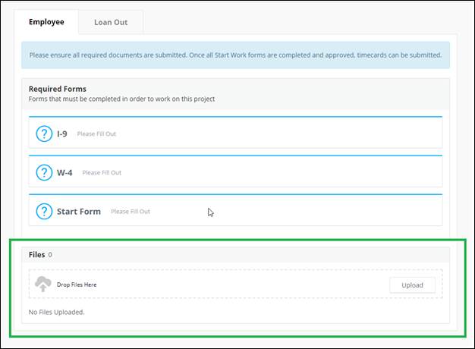Click the question mark icon beside Start Form
This screenshot has width=475, height=349.
tap(44, 211)
